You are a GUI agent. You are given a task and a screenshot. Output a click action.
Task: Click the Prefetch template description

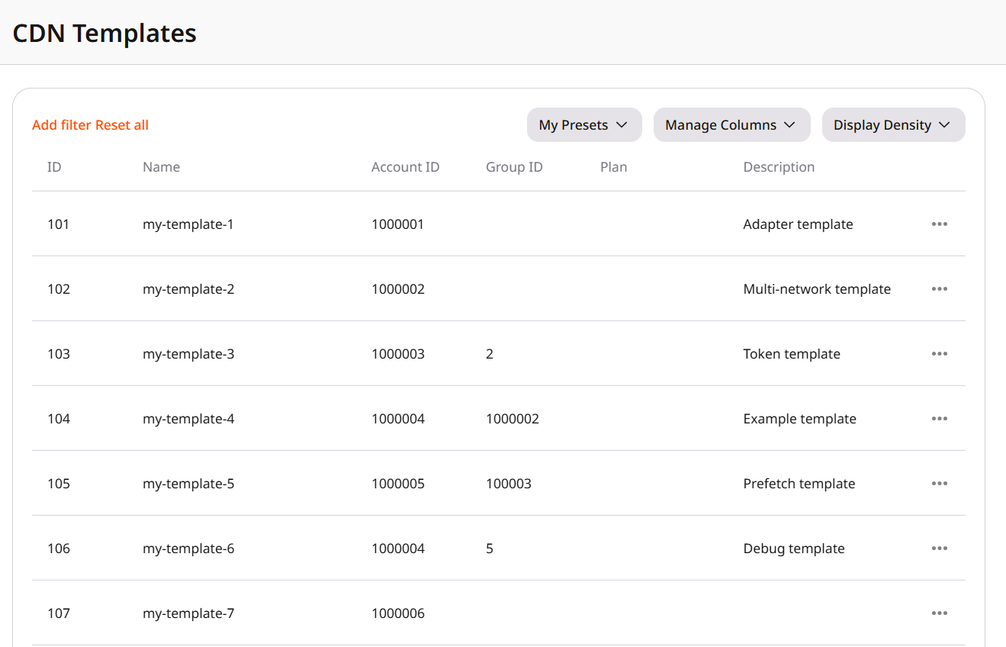pos(799,484)
